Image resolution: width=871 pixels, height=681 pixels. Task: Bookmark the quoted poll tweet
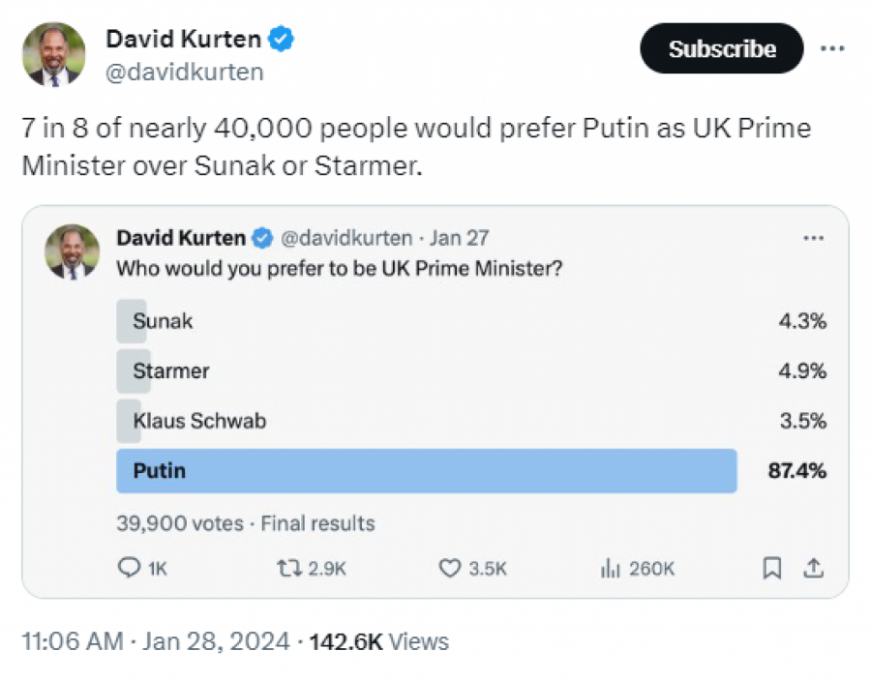772,569
